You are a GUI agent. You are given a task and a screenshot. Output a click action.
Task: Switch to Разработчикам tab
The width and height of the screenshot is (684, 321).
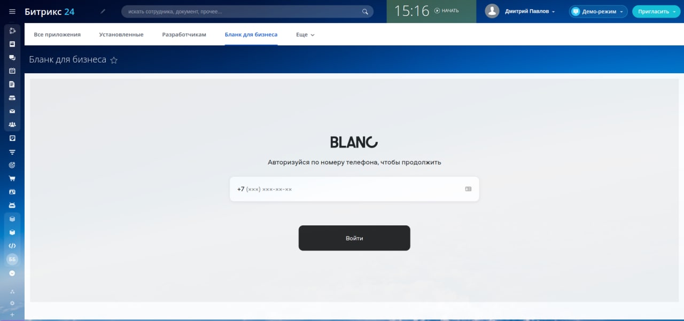pos(184,34)
